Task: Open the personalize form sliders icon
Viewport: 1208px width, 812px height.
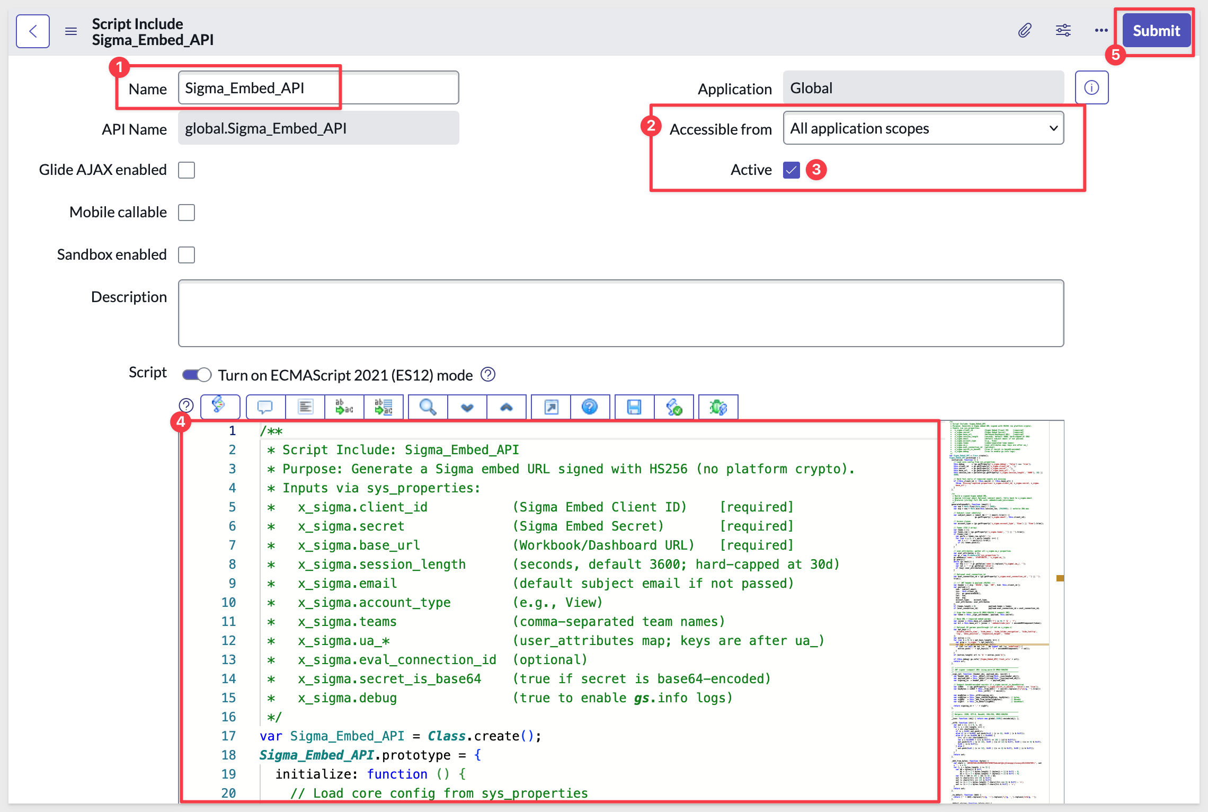Action: (1063, 31)
